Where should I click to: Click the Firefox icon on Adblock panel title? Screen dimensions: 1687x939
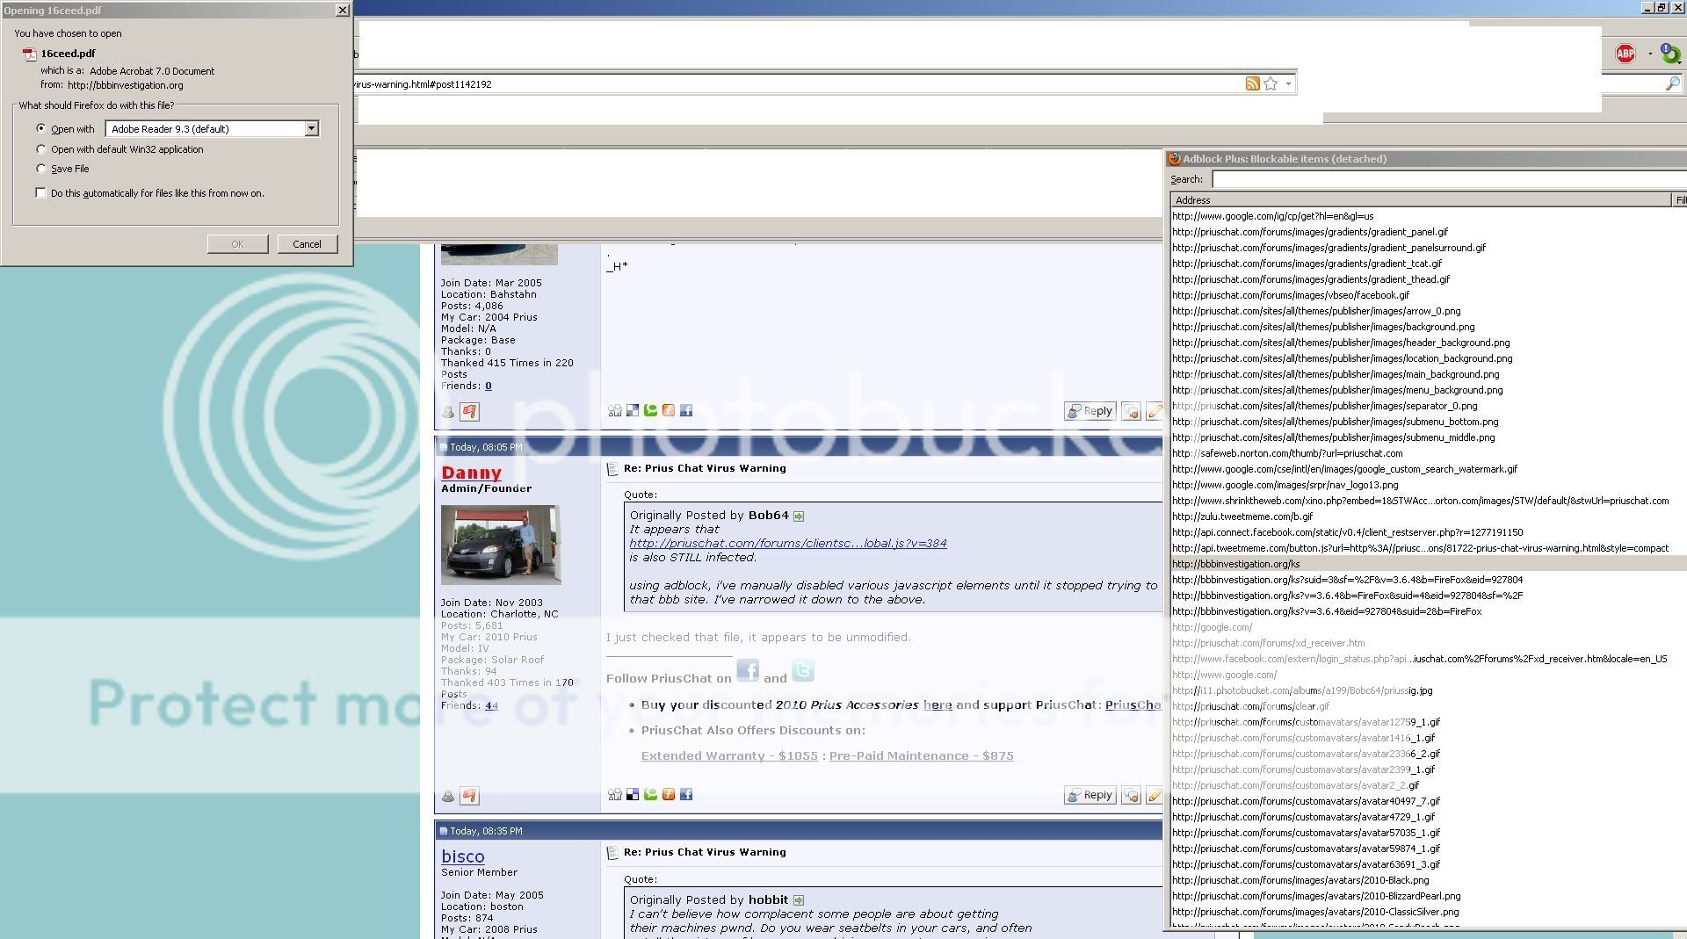point(1174,159)
